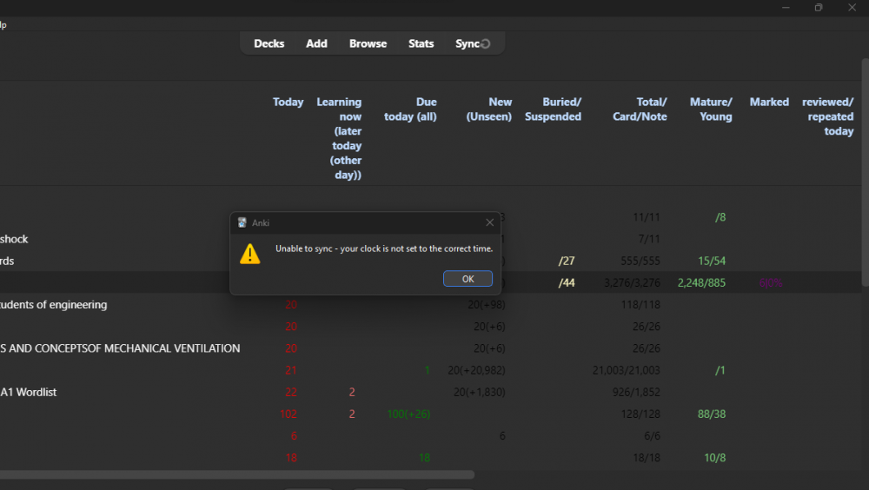Screen dimensions: 869x490
Task: Click the Sync toolbar link
Action: [467, 43]
